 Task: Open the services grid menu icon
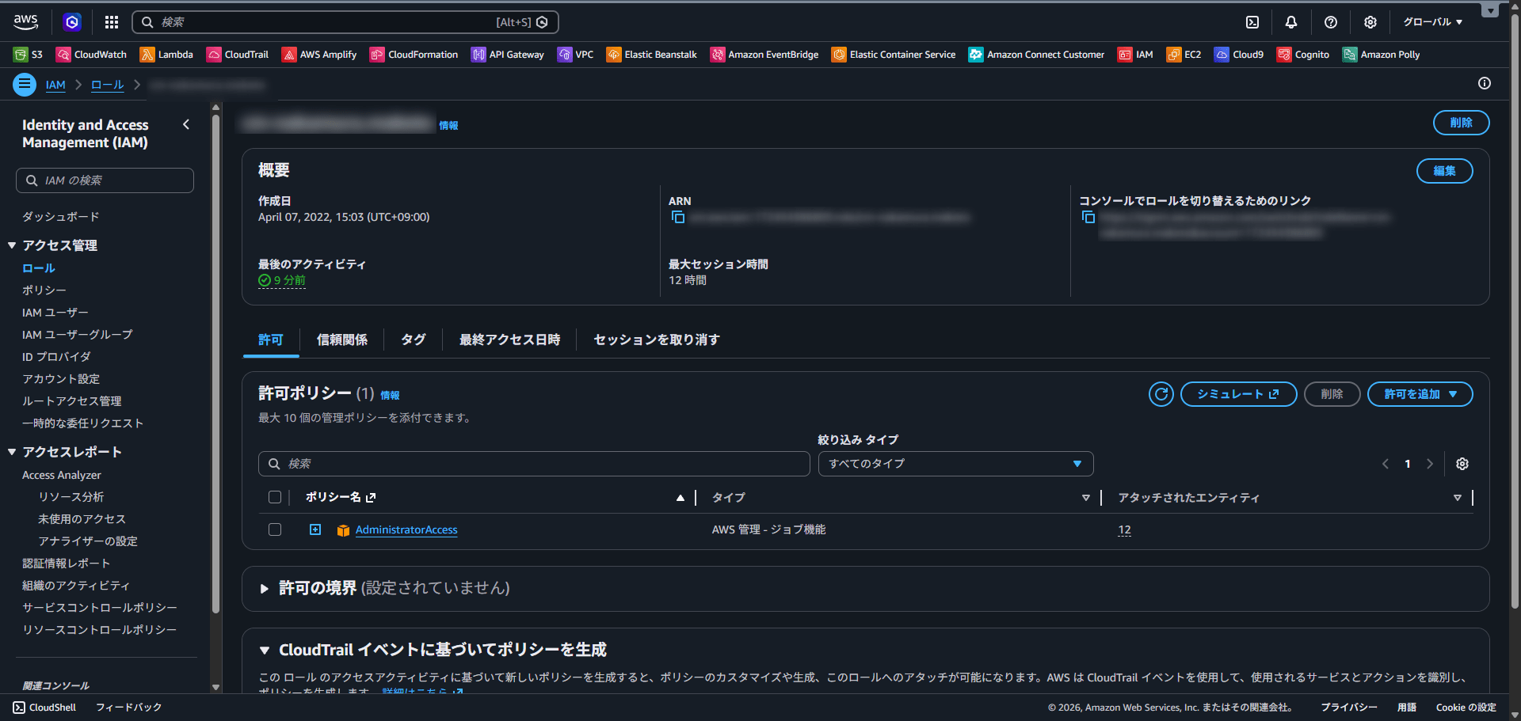coord(112,22)
